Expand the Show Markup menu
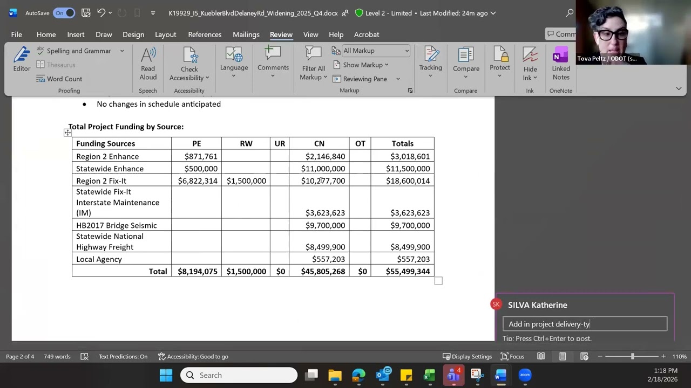The width and height of the screenshot is (691, 388). point(361,65)
